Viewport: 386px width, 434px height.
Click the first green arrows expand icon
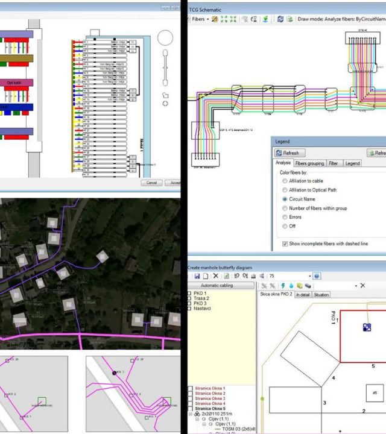(224, 19)
